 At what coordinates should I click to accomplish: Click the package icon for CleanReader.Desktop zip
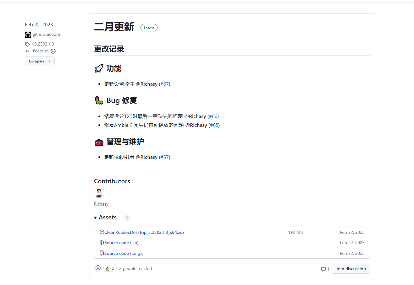click(102, 232)
